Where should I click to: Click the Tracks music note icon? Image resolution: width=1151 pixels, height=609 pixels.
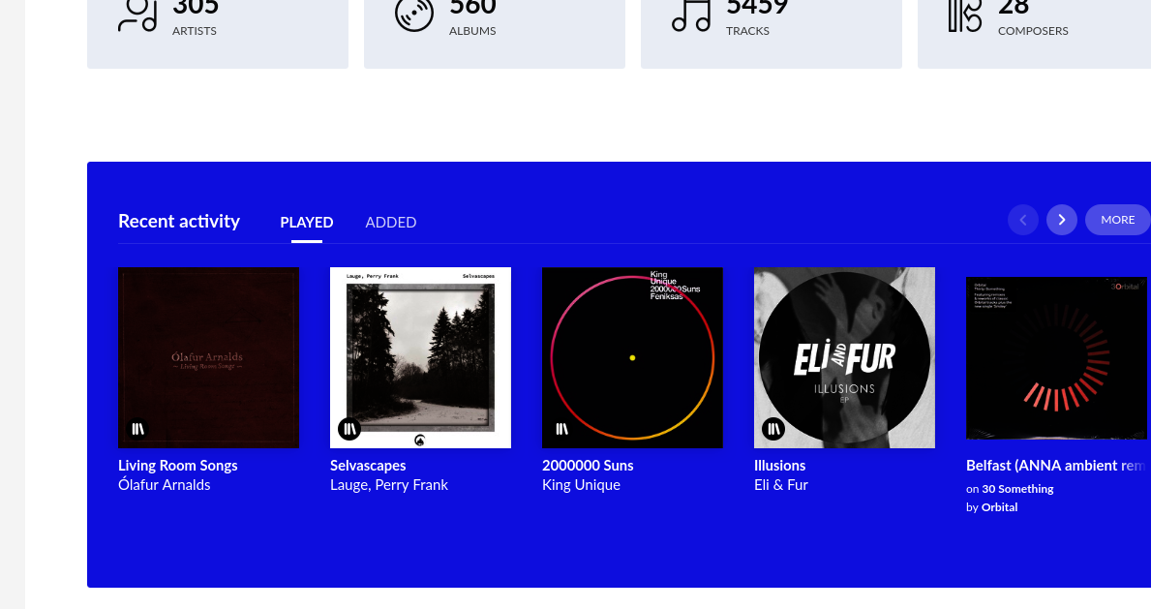(x=691, y=15)
